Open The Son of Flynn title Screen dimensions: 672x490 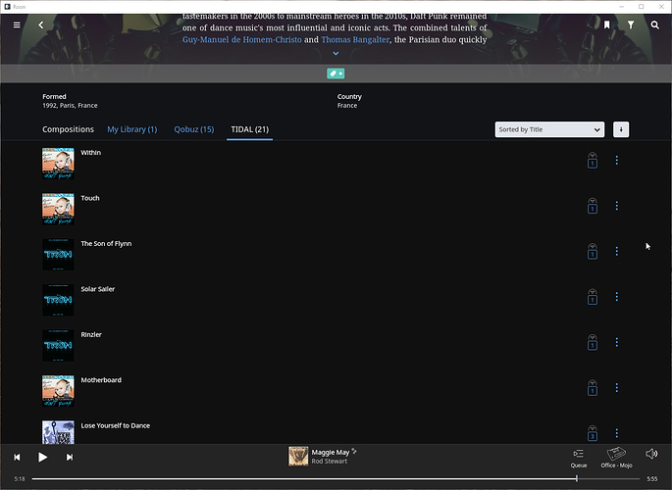tap(106, 243)
